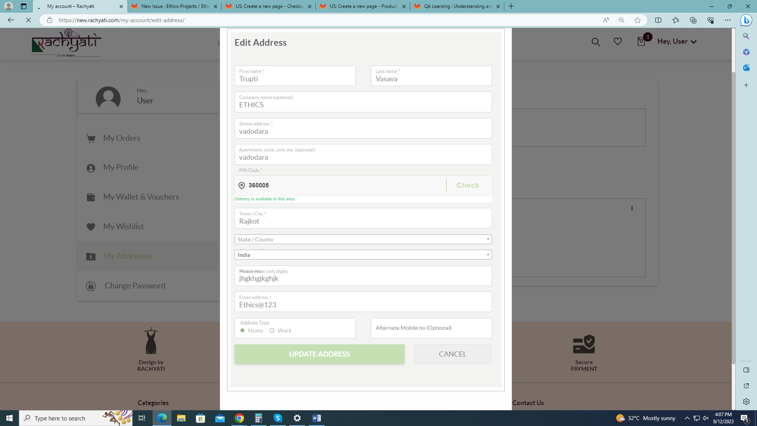The height and width of the screenshot is (426, 757).
Task: Click the three-dot options on address card
Action: [x=632, y=208]
